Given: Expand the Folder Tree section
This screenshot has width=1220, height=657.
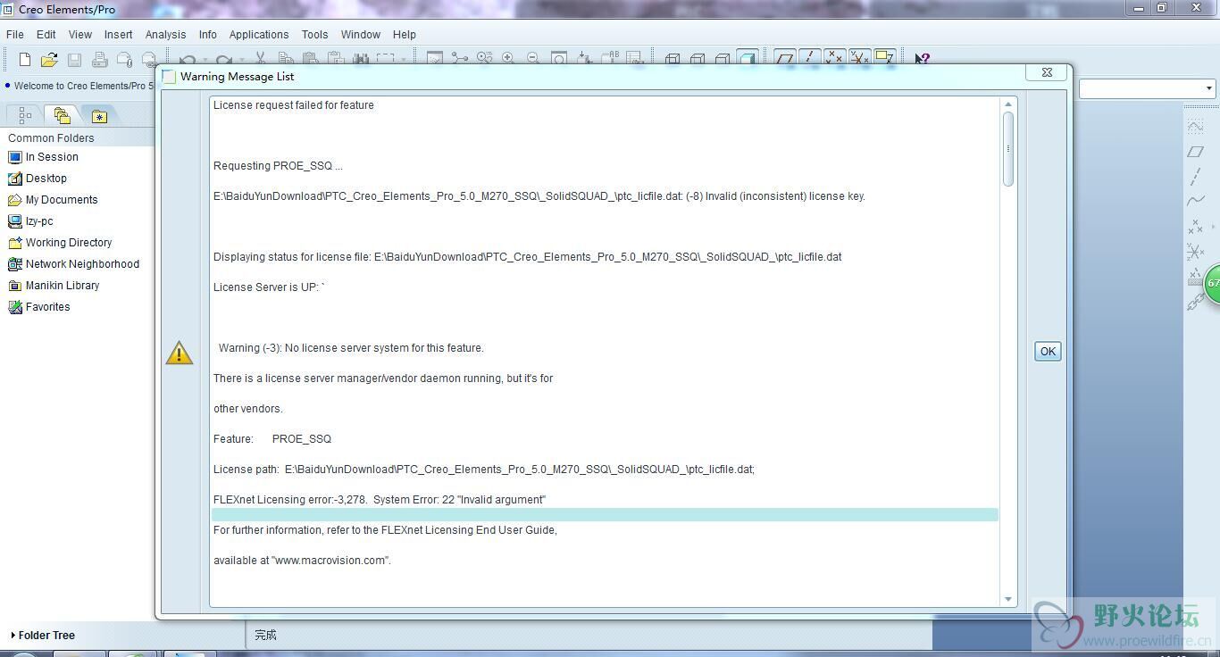Looking at the screenshot, I should 43,636.
